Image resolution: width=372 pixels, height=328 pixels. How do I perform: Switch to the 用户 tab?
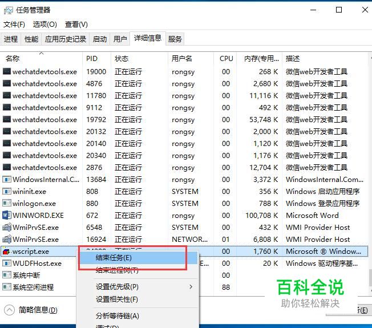(x=120, y=39)
